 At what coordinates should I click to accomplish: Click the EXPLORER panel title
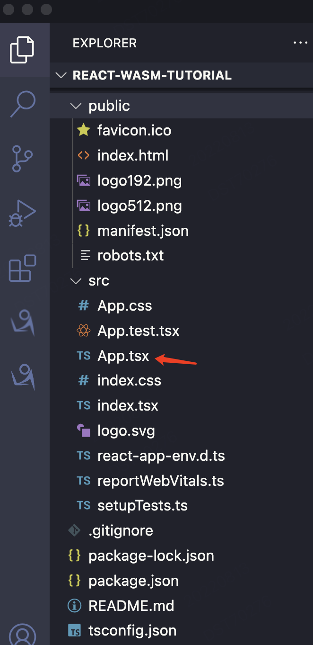tap(104, 43)
